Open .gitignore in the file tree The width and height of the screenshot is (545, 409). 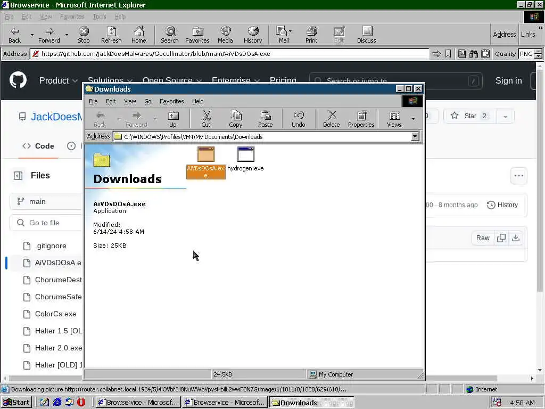pyautogui.click(x=51, y=246)
